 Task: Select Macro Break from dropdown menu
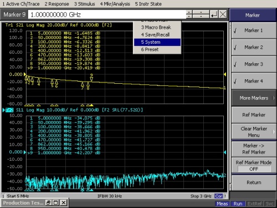(x=157, y=27)
